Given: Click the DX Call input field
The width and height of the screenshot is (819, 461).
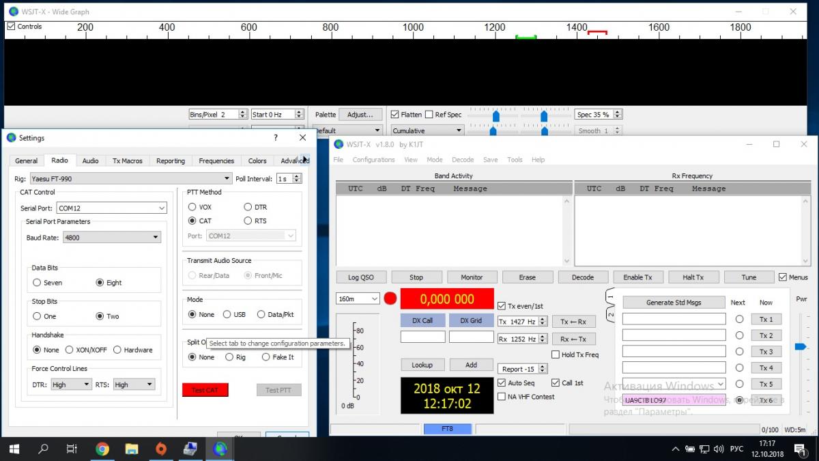Looking at the screenshot, I should 422,337.
